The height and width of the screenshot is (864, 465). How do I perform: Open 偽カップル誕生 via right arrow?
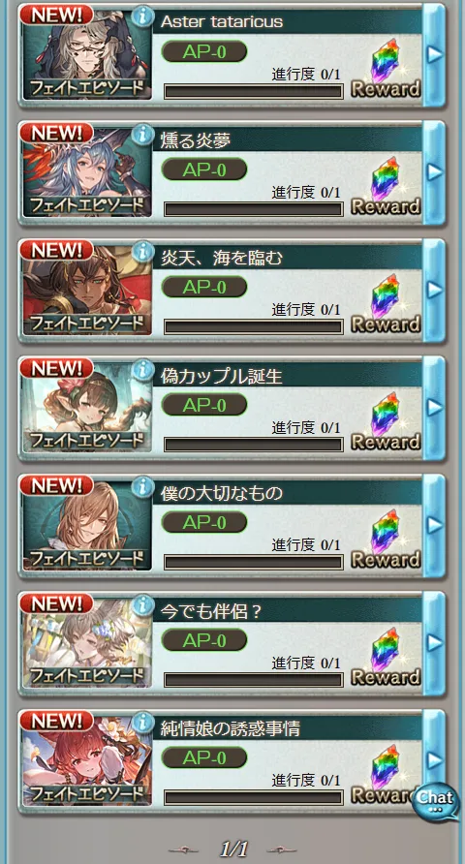(x=434, y=408)
